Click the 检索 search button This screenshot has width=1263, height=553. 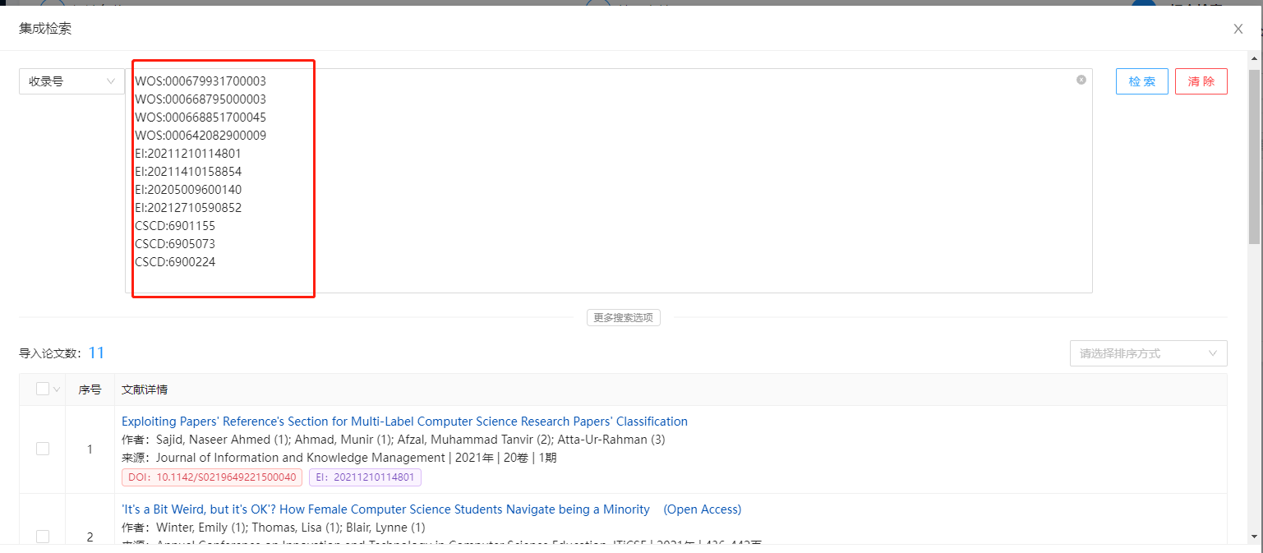tap(1141, 81)
